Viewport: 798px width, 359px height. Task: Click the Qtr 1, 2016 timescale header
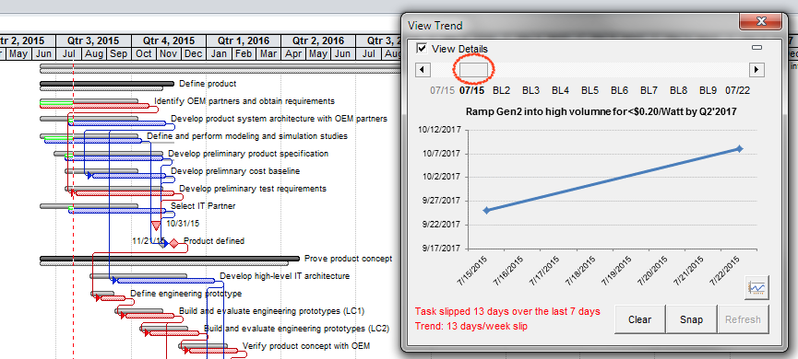244,41
